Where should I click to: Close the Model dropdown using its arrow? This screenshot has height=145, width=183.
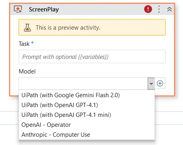point(151,83)
